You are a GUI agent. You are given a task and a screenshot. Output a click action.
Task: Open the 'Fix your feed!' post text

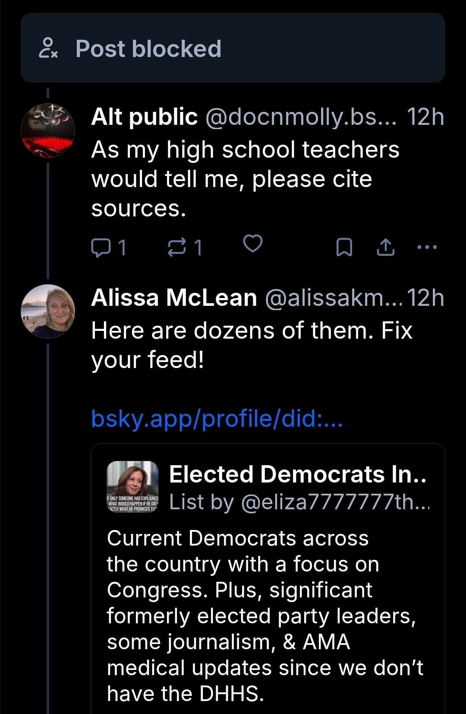[252, 345]
